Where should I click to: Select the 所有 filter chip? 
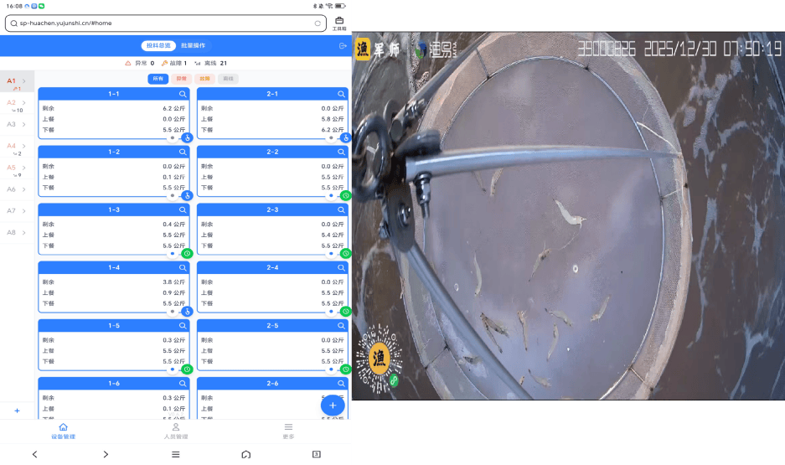[x=158, y=79]
